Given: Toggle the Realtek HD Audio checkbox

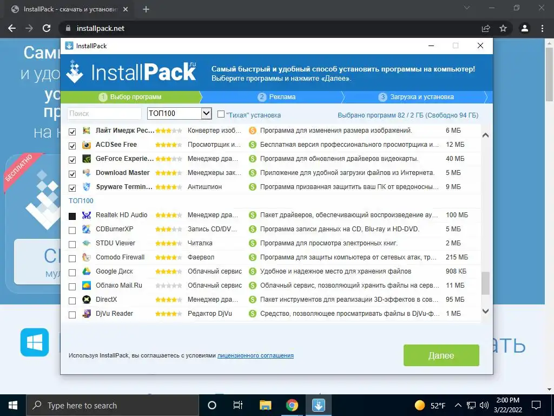Looking at the screenshot, I should coord(72,216).
